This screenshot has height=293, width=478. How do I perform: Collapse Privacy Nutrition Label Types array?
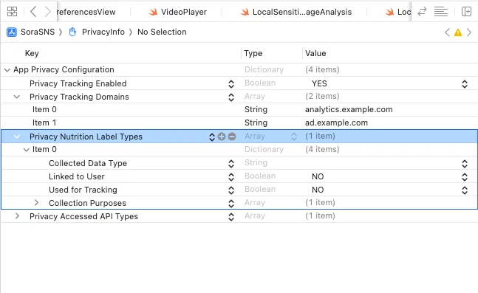[x=17, y=137]
